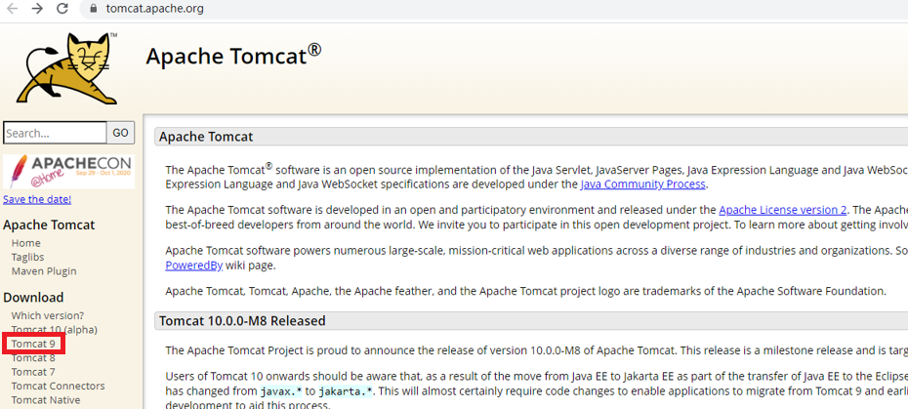908x409 pixels.
Task: Open the Tomcat 8 download page
Action: pyautogui.click(x=33, y=358)
